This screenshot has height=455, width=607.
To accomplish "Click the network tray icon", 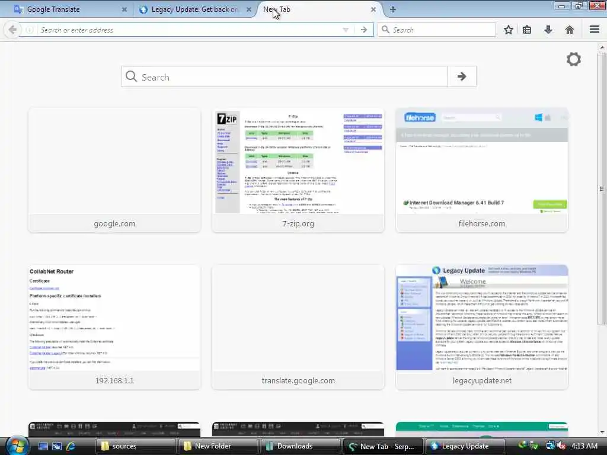I will pyautogui.click(x=550, y=446).
